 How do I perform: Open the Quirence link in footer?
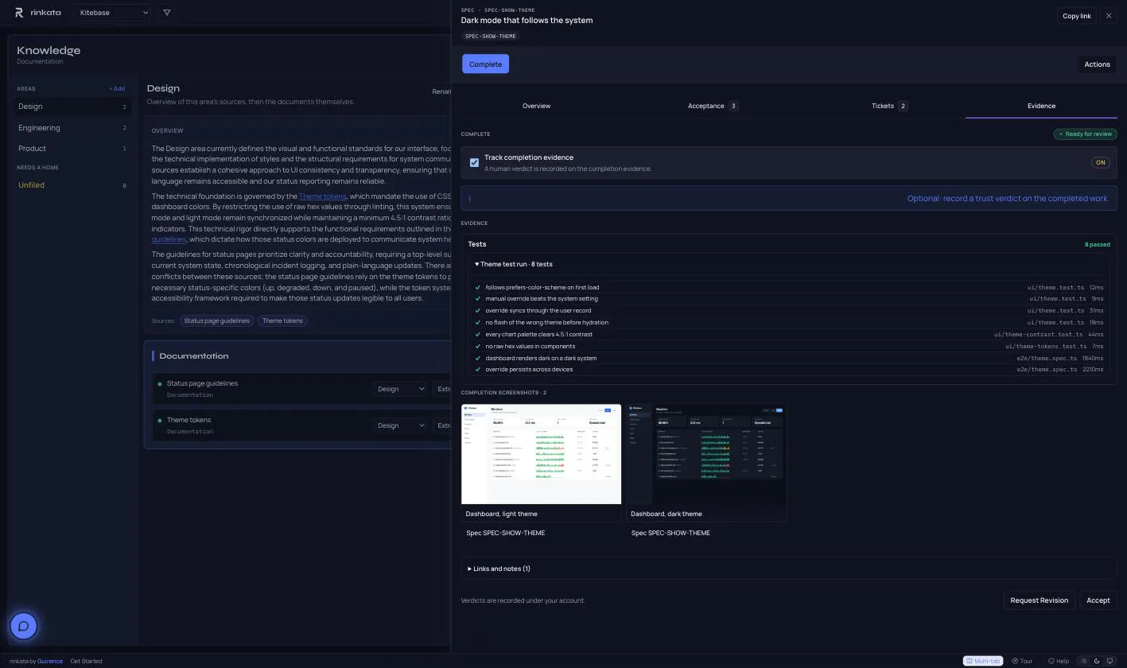click(x=49, y=661)
